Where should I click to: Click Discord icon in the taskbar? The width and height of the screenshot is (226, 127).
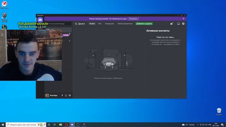coord(72,125)
